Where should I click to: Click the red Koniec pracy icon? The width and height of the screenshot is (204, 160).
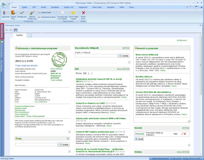coord(83,15)
